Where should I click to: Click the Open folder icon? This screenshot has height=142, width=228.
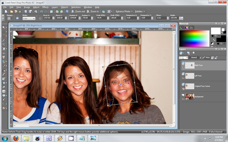pos(11,11)
